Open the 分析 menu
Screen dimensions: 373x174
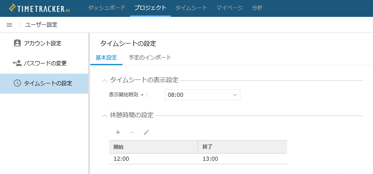coord(257,8)
